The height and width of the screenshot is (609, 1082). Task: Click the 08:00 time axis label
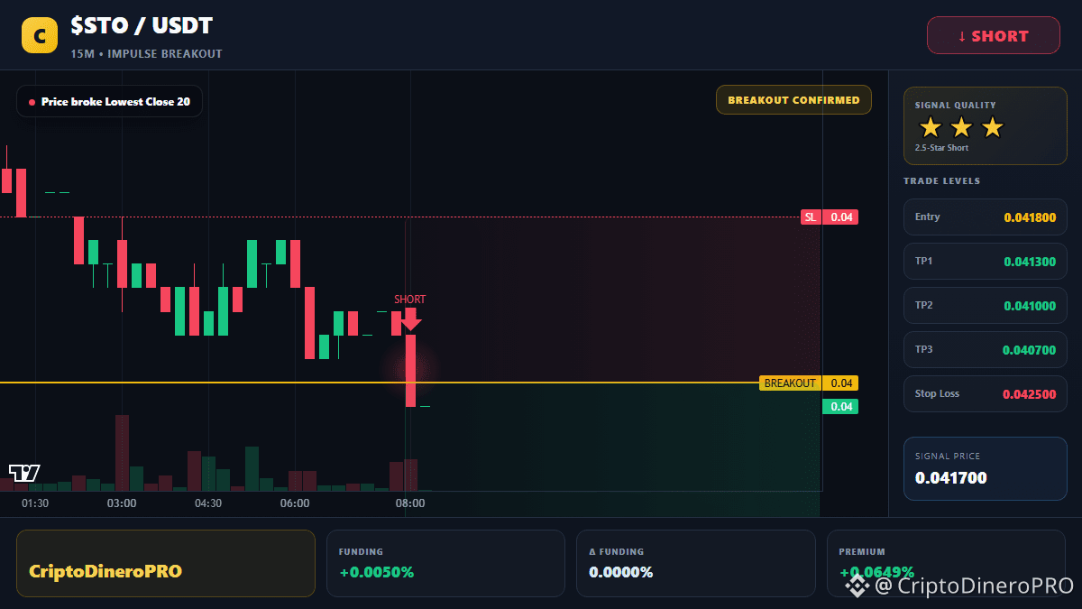[x=410, y=503]
